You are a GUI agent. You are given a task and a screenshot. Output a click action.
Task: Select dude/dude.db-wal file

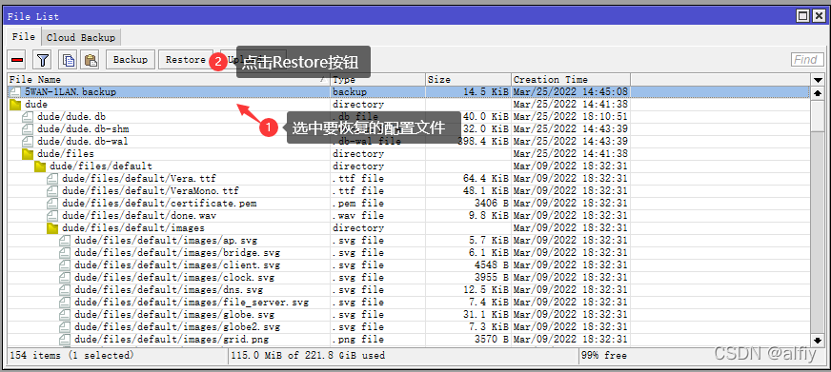click(409, 142)
